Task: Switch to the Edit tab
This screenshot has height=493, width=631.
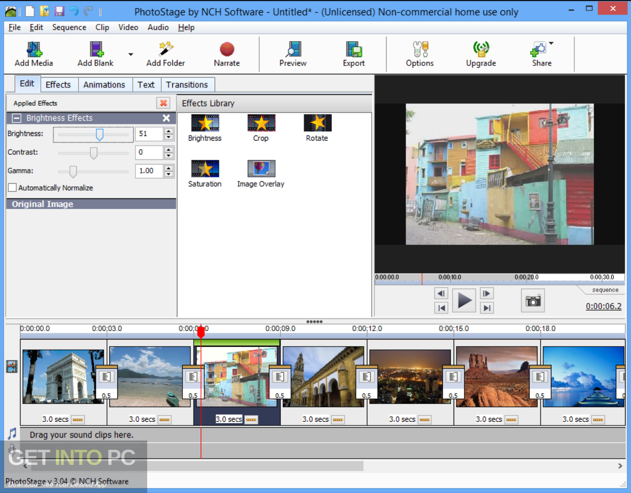Action: pos(27,83)
